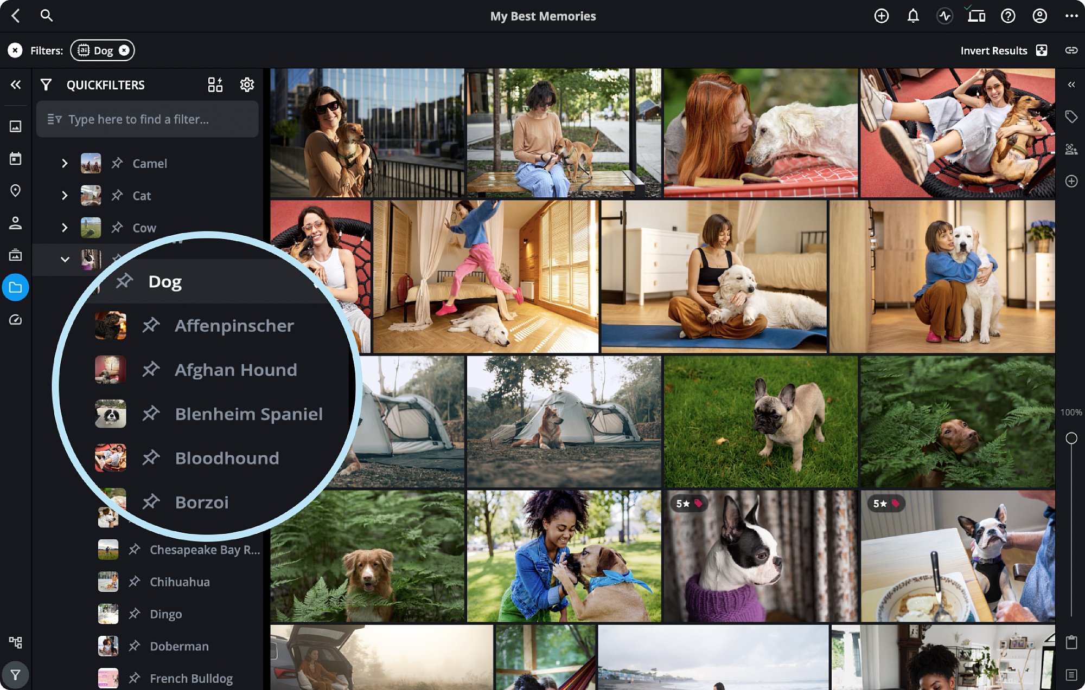Open the people tagging icon in right sidebar
This screenshot has width=1085, height=690.
(x=1071, y=149)
